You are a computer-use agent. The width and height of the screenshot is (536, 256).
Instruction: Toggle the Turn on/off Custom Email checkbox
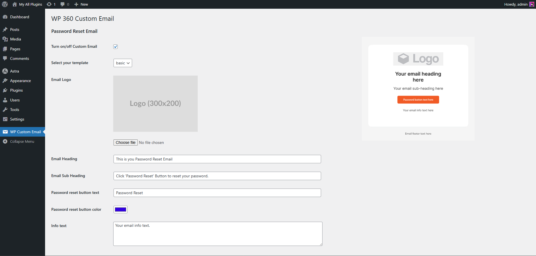click(x=115, y=46)
